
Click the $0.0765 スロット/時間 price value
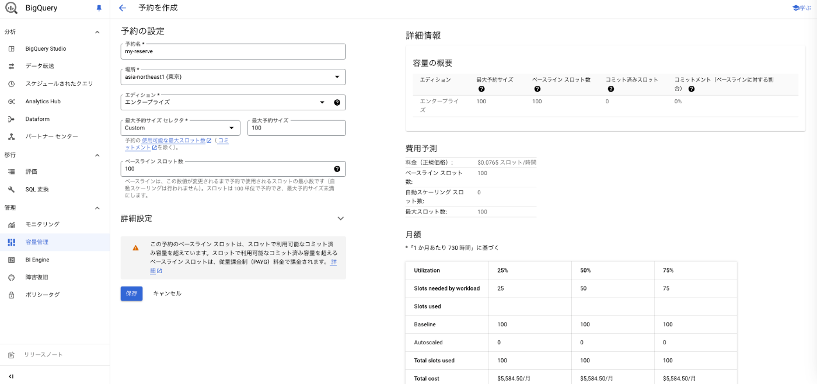click(507, 162)
